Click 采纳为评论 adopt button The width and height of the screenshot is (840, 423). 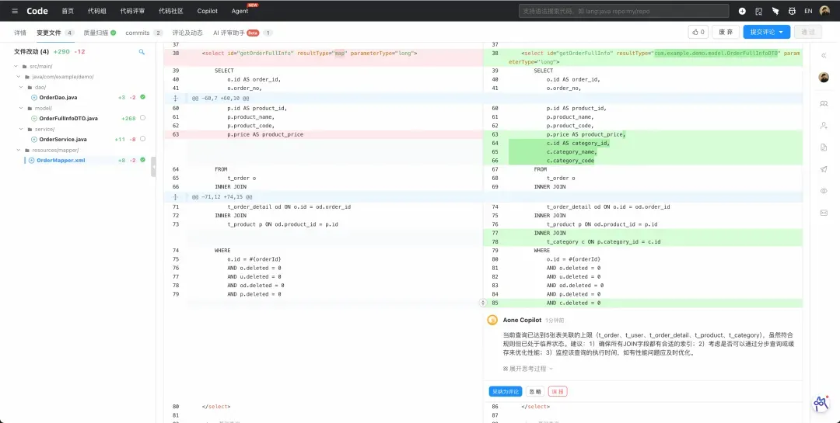coord(506,391)
